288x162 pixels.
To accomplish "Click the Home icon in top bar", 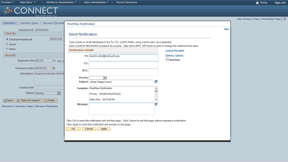I will 257,3.
